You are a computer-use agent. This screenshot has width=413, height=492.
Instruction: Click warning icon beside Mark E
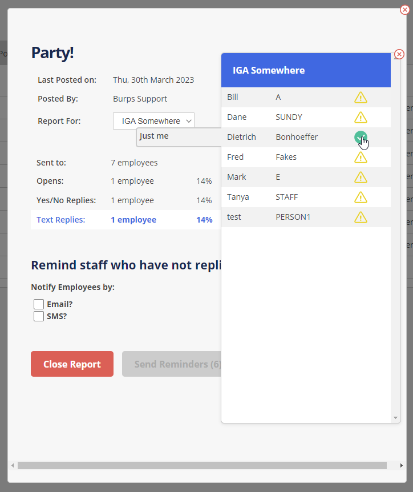[361, 178]
